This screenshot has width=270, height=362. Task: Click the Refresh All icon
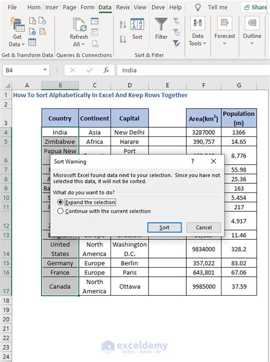[79, 25]
